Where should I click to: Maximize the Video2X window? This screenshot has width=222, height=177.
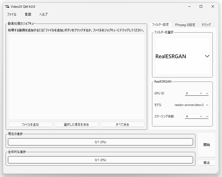(201, 6)
